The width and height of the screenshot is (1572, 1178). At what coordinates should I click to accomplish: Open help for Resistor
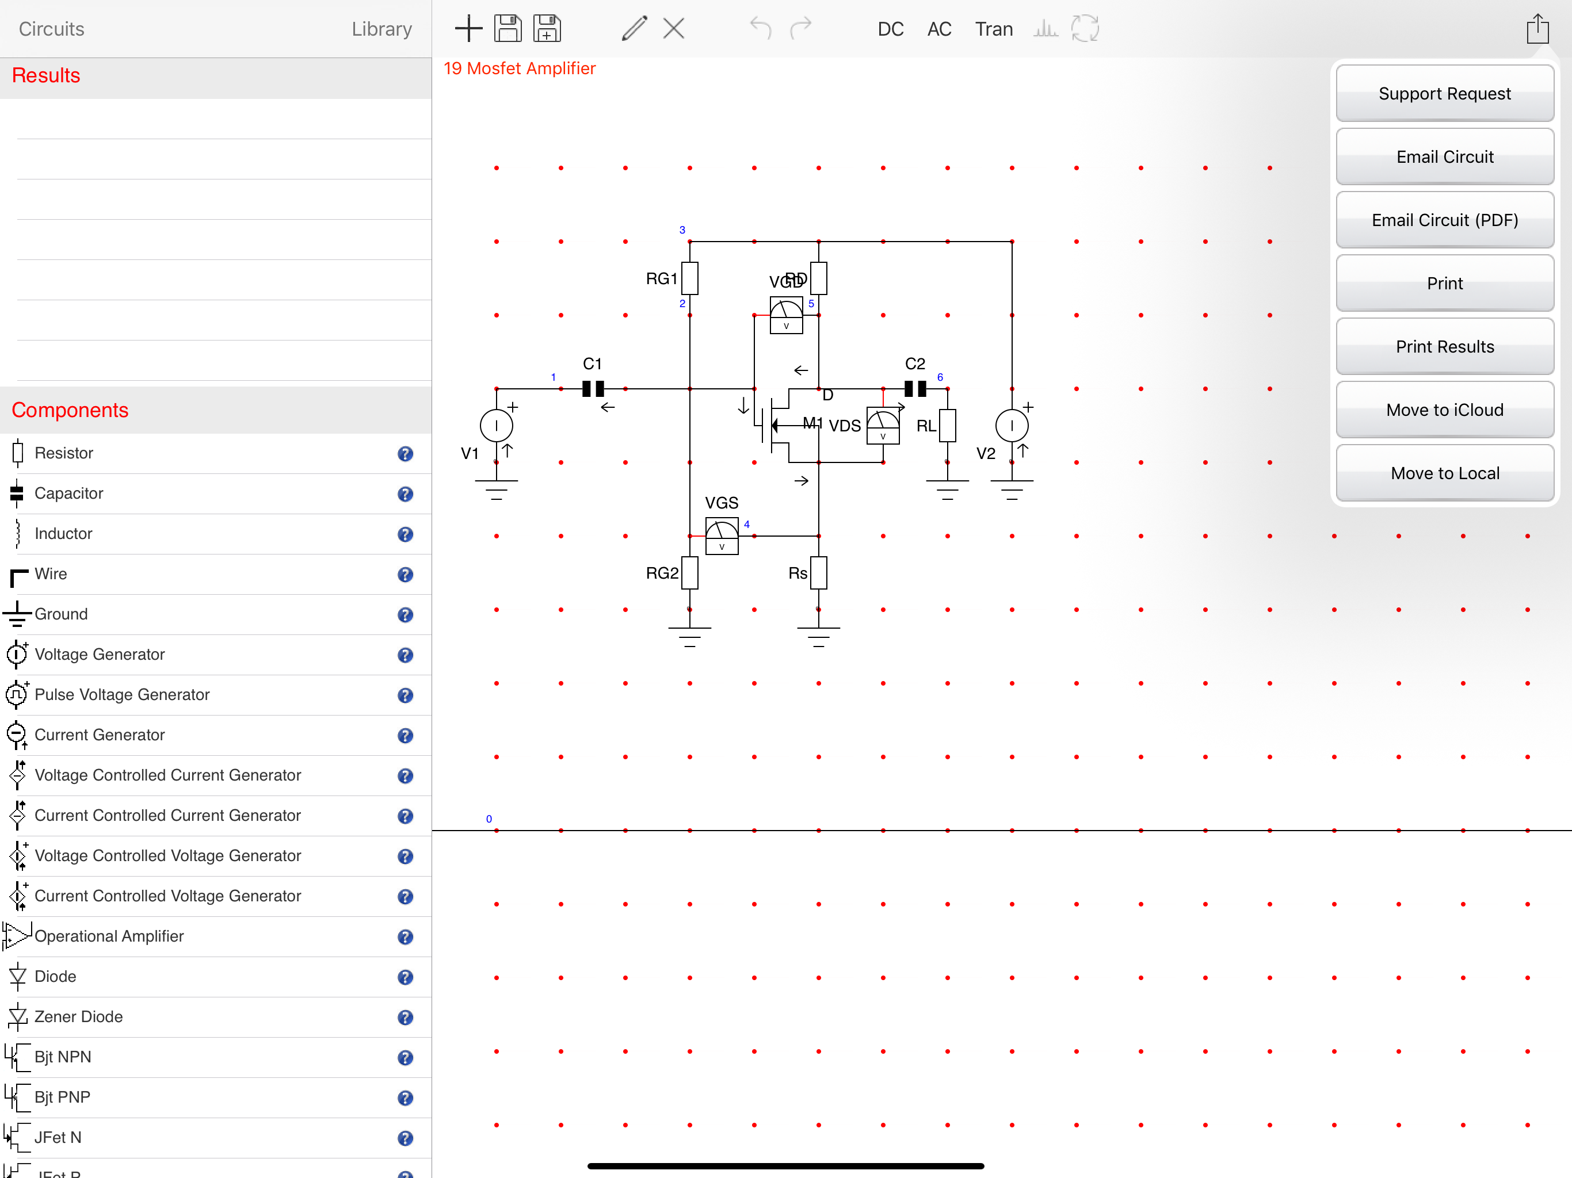405,454
